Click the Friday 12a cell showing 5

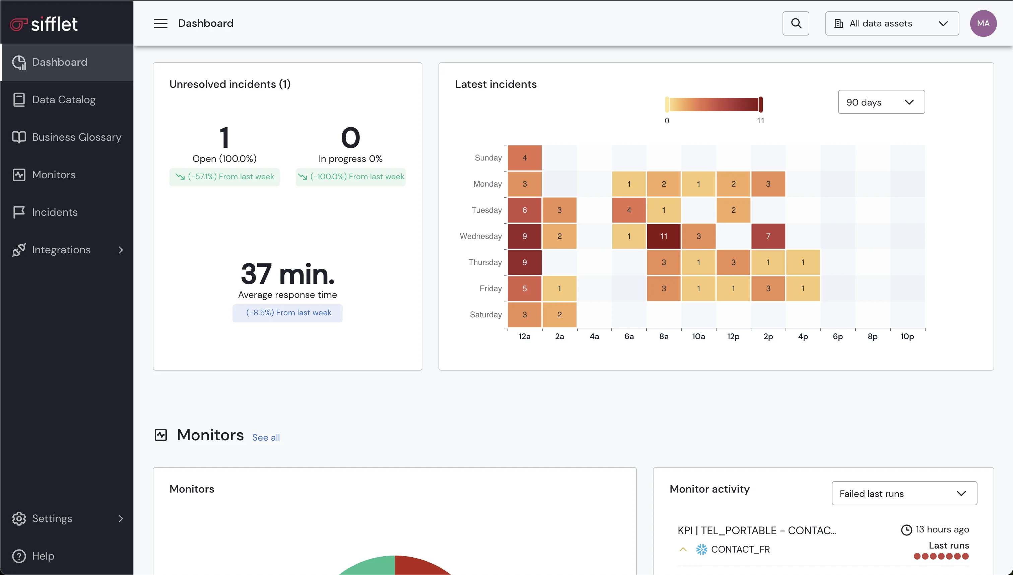click(524, 288)
